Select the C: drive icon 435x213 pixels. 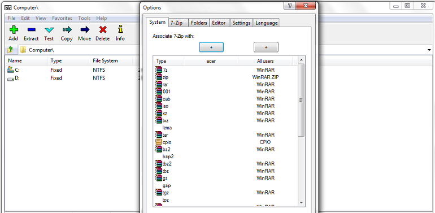click(11, 69)
